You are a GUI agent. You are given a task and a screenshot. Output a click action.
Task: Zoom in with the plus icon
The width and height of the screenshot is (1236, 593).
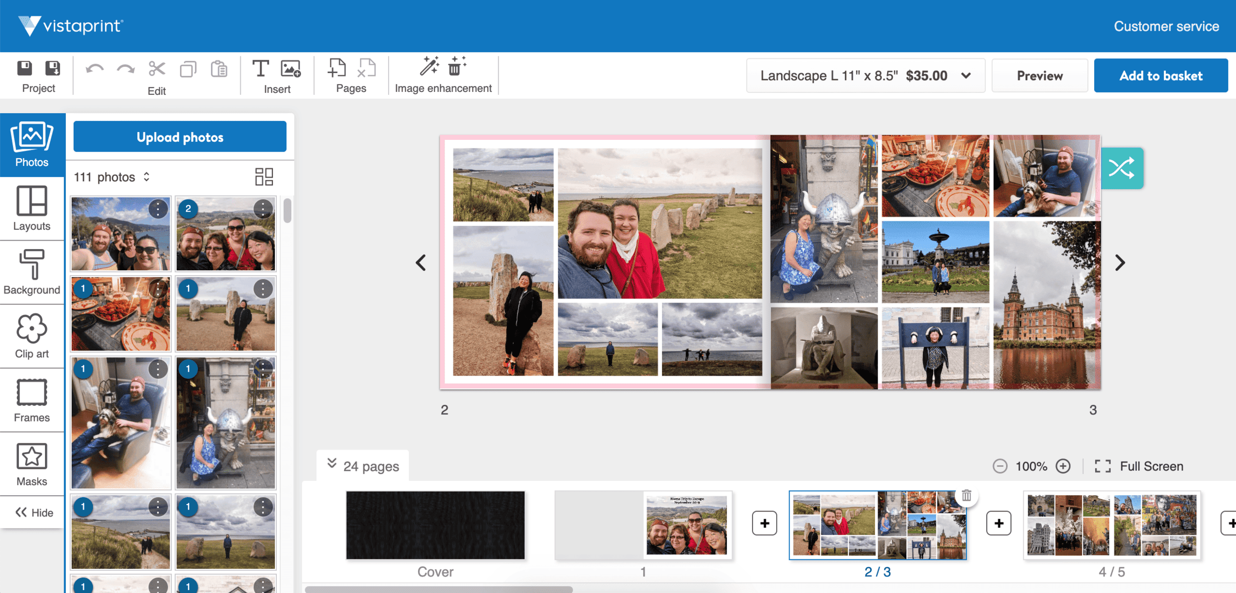coord(1063,466)
